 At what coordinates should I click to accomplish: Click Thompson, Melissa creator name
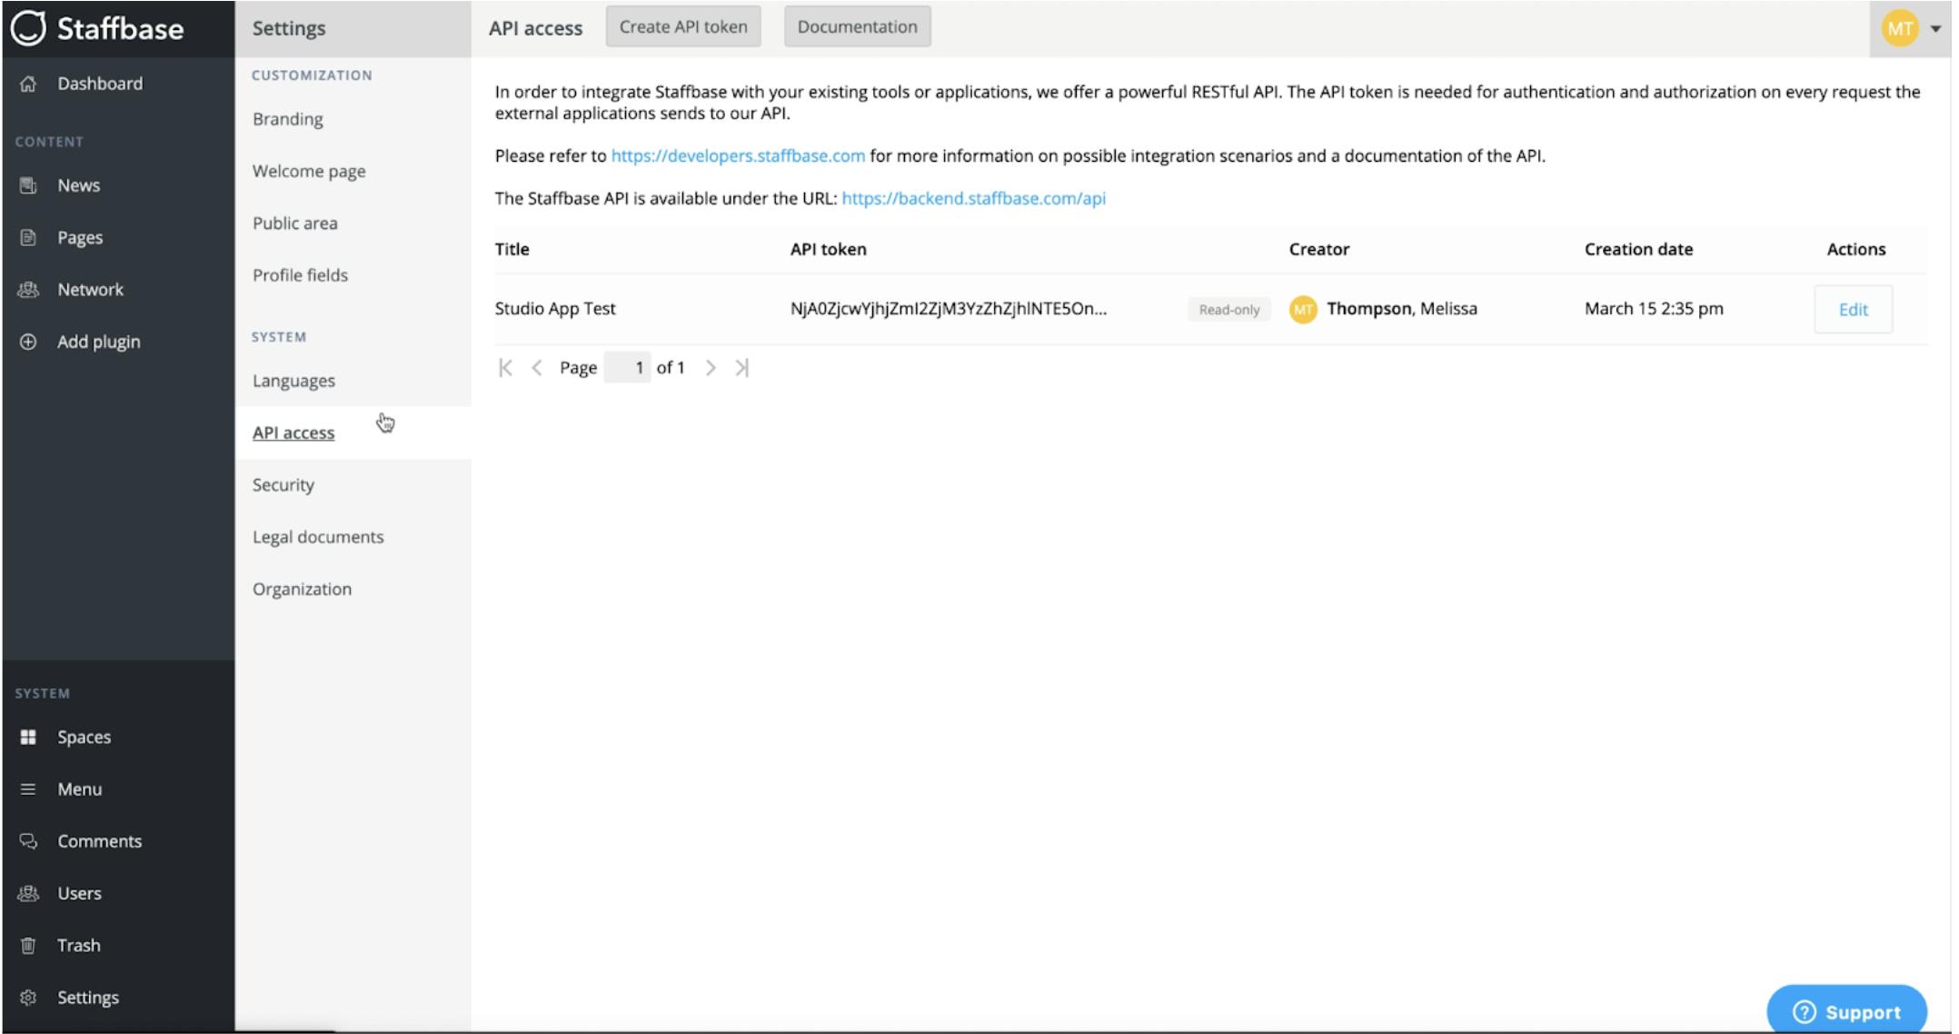[1402, 309]
